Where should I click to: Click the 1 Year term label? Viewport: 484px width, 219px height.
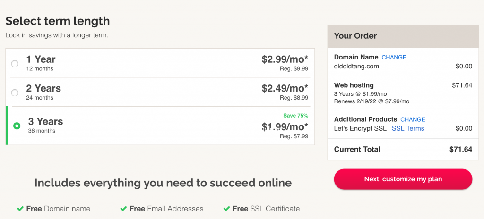tap(41, 59)
